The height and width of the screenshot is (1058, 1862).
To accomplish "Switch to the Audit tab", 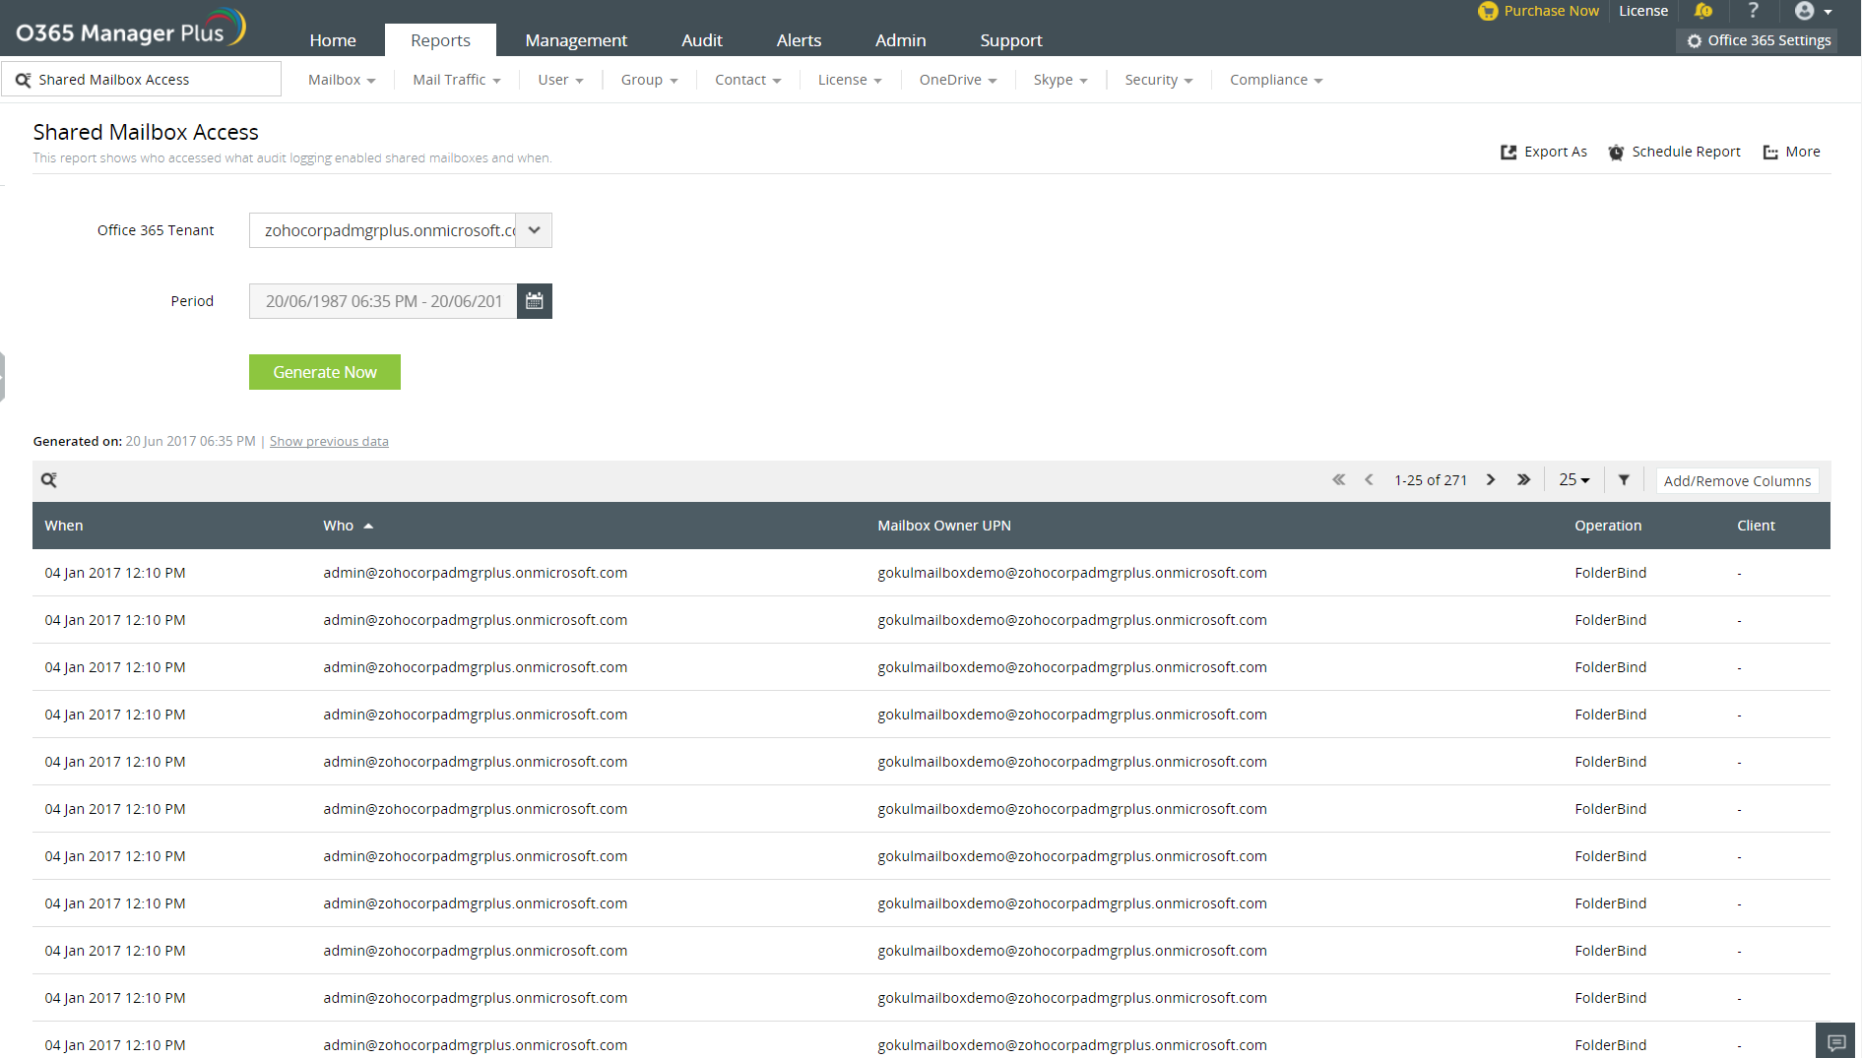I will click(x=701, y=40).
